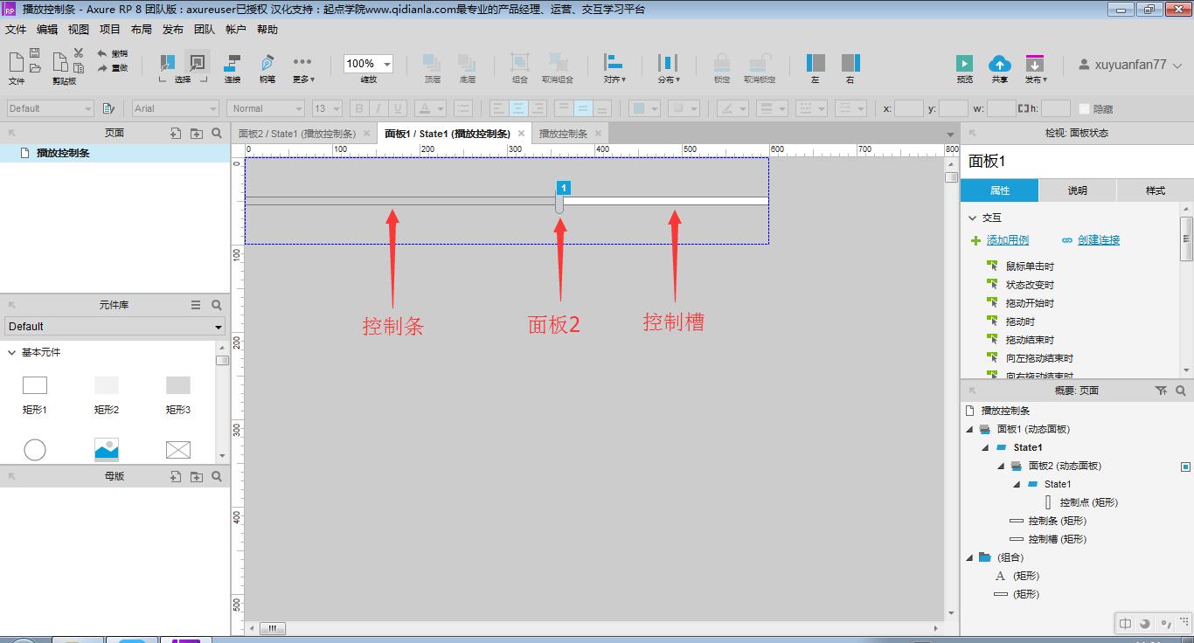
Task: Click the Undo 撤销 arrow
Action: click(113, 53)
